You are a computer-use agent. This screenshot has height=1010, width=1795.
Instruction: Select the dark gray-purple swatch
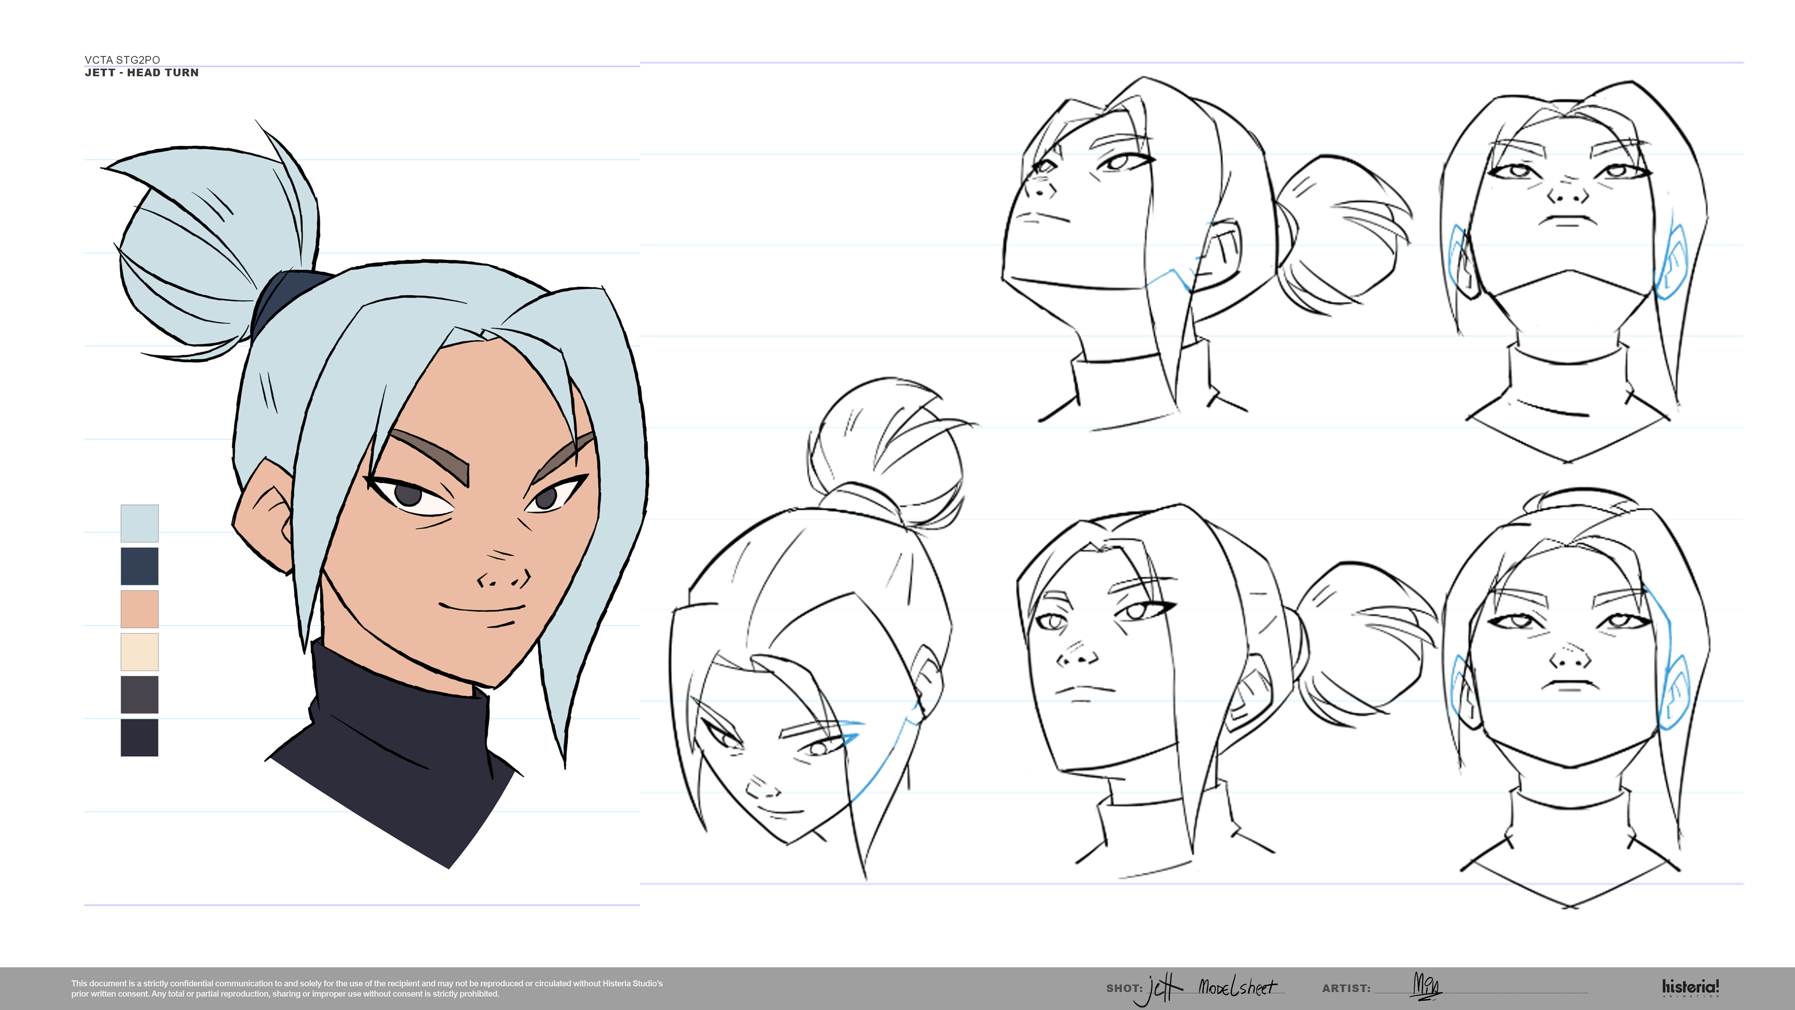pos(139,695)
